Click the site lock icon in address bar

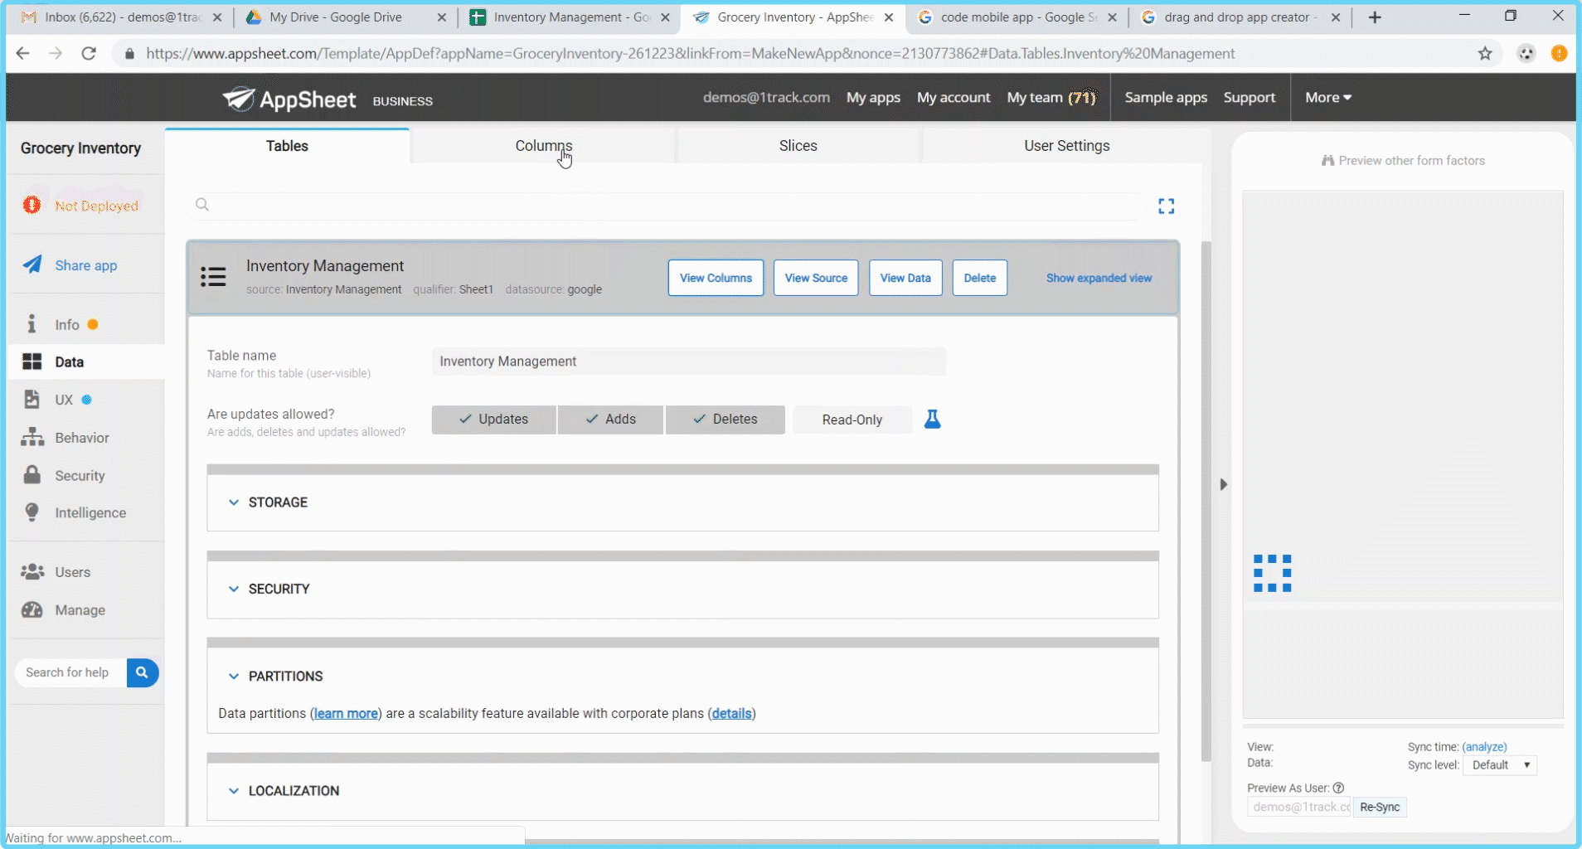(x=129, y=54)
